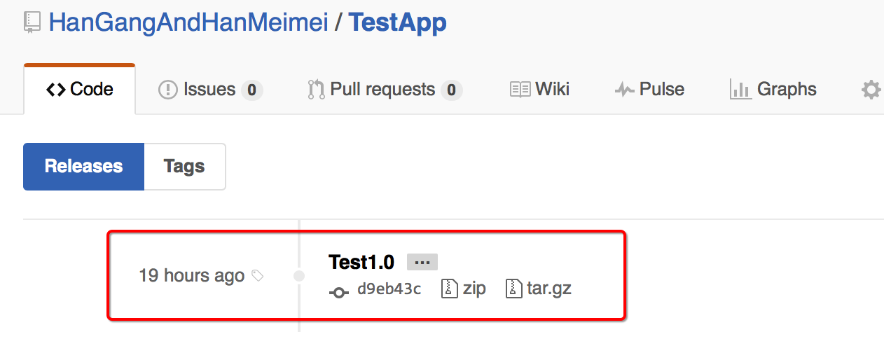Click the timeline dot marker for Test1.0
The image size is (884, 360).
(x=299, y=276)
